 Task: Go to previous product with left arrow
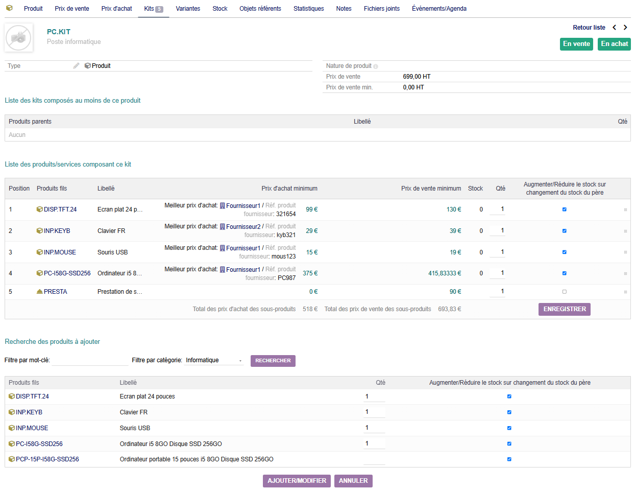tap(615, 28)
